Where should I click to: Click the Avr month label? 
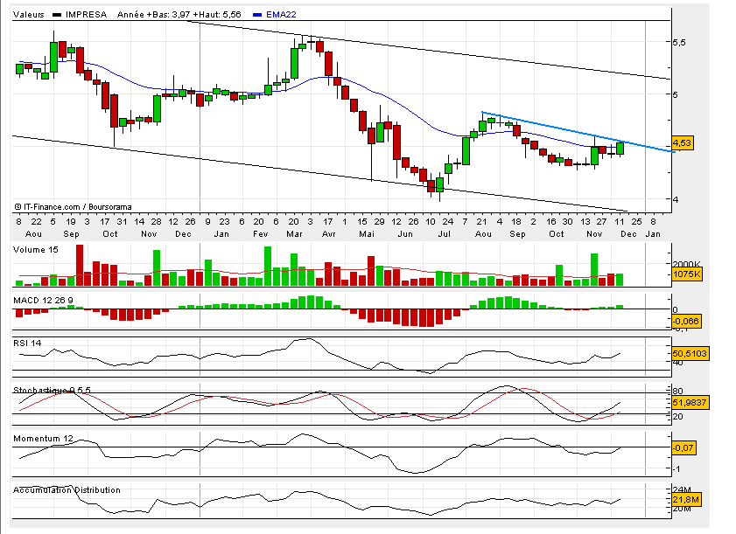pos(328,234)
